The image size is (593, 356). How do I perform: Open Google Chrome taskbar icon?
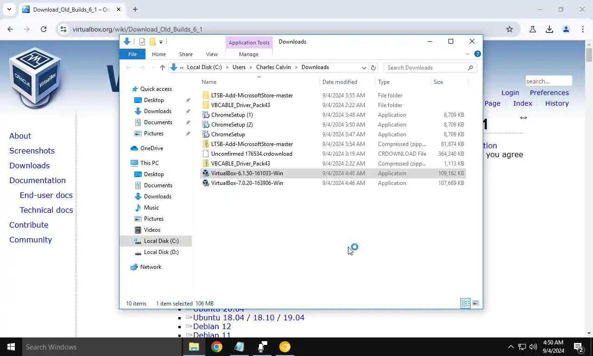217,347
